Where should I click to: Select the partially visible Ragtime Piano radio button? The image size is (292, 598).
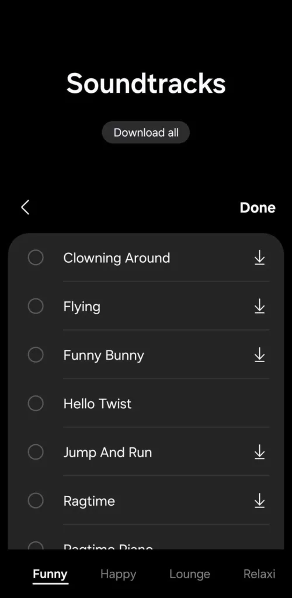[x=36, y=546]
